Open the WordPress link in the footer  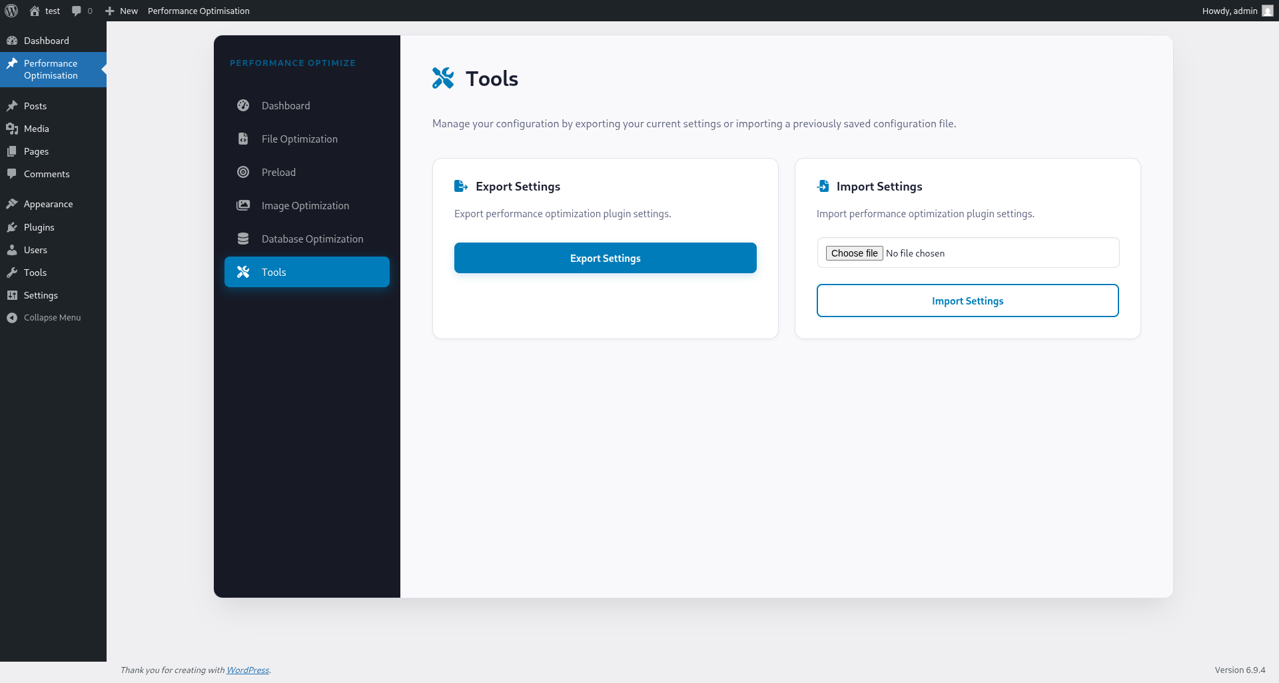247,670
